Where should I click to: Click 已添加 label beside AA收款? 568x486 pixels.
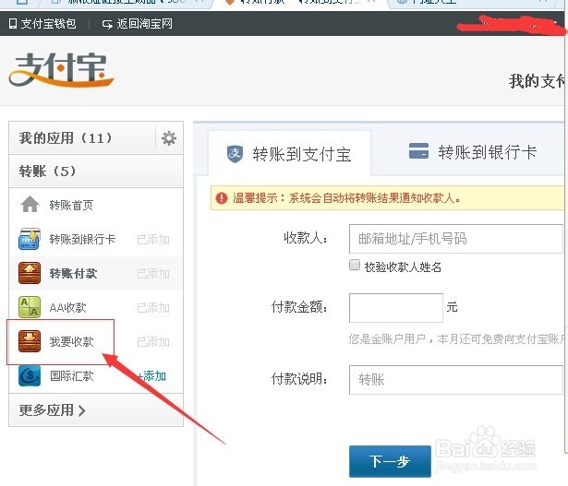(x=153, y=308)
